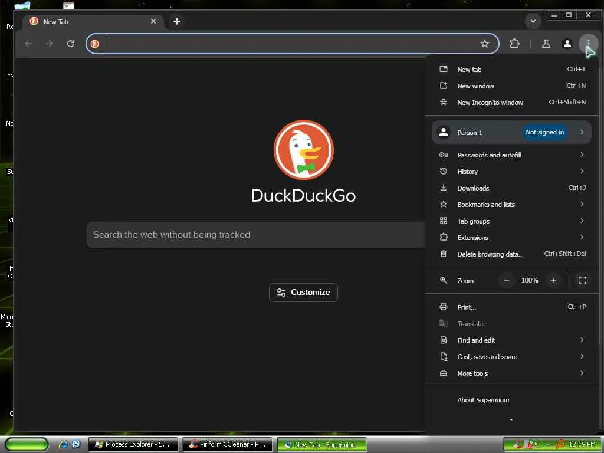Expand the Tab groups submenu
The image size is (604, 453).
tap(513, 221)
